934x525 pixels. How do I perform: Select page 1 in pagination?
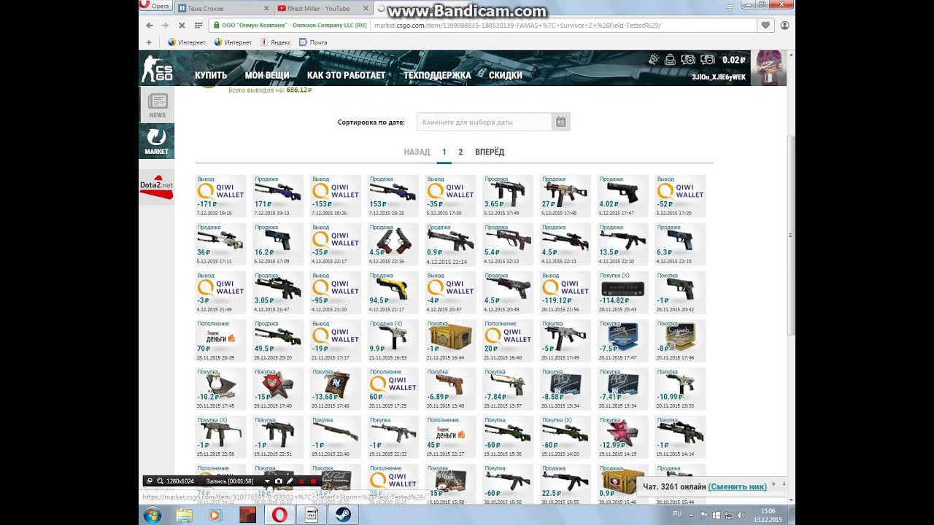click(x=444, y=152)
